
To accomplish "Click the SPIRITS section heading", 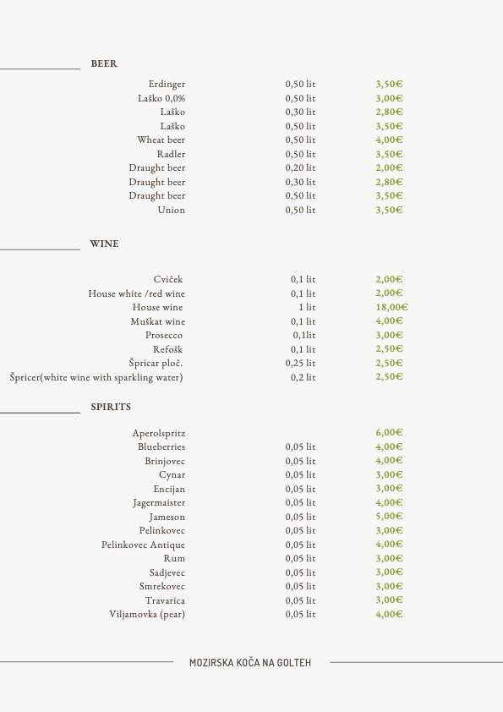I will click(x=111, y=407).
